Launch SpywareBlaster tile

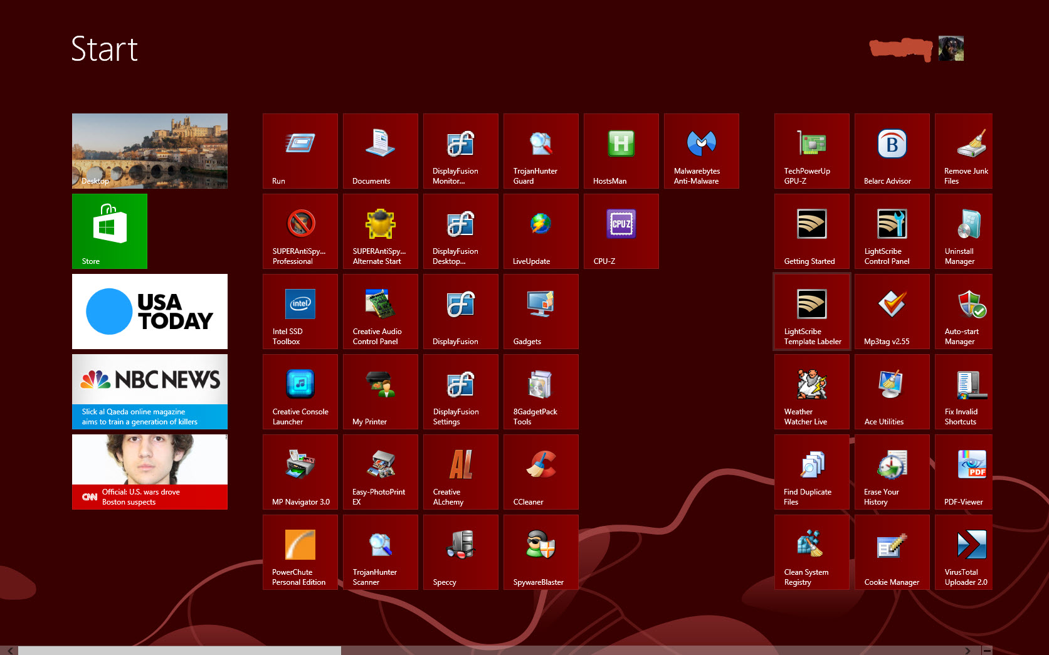(x=540, y=552)
